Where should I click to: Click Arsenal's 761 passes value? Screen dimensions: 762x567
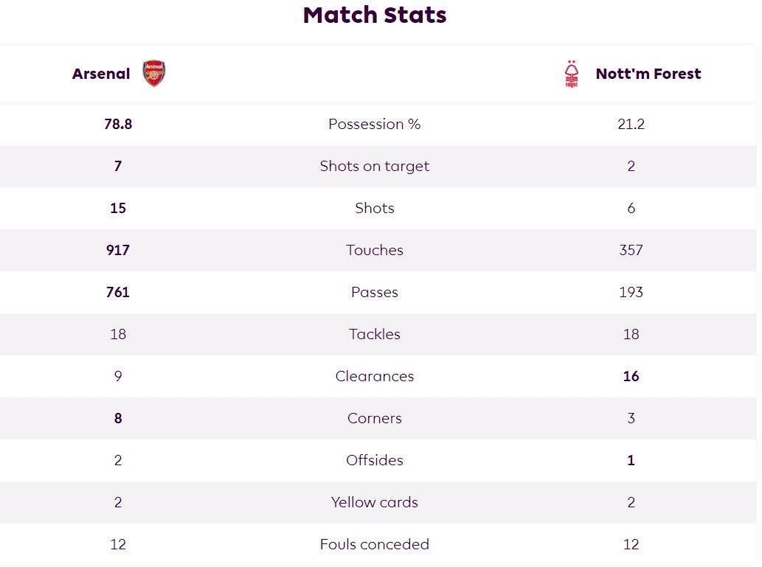pos(118,292)
